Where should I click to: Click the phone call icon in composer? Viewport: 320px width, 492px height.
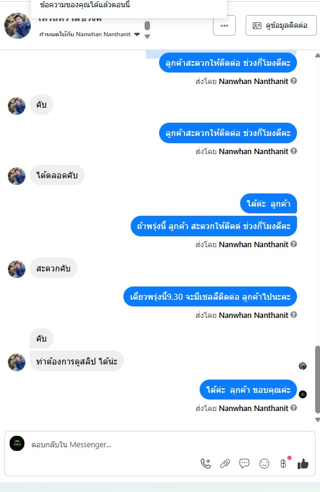(x=206, y=464)
